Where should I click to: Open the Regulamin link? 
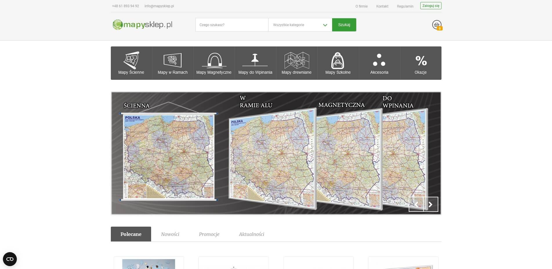(405, 6)
